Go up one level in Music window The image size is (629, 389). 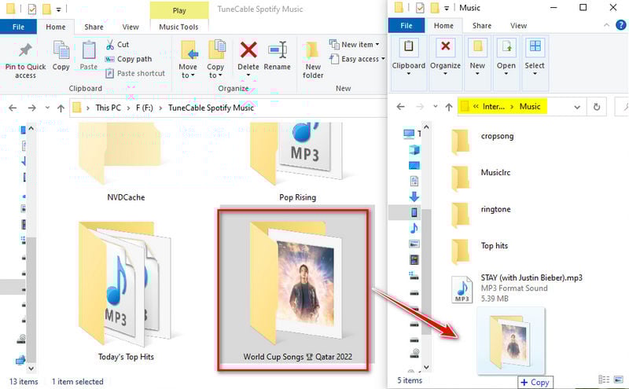coord(449,107)
